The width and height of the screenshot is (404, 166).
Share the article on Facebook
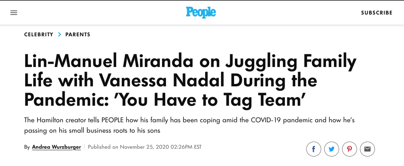(x=313, y=149)
